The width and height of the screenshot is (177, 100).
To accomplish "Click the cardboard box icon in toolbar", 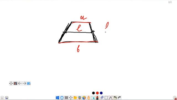I will (x=80, y=97).
